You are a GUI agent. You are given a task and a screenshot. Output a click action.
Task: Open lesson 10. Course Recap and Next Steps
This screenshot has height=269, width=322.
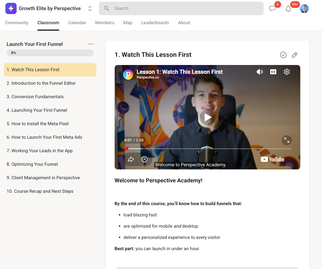(50, 191)
